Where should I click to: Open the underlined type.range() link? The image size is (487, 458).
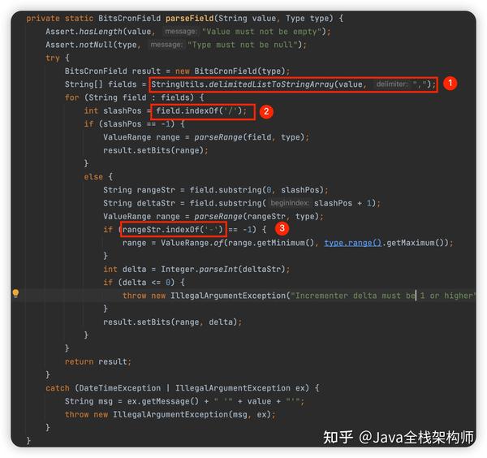[x=353, y=243]
